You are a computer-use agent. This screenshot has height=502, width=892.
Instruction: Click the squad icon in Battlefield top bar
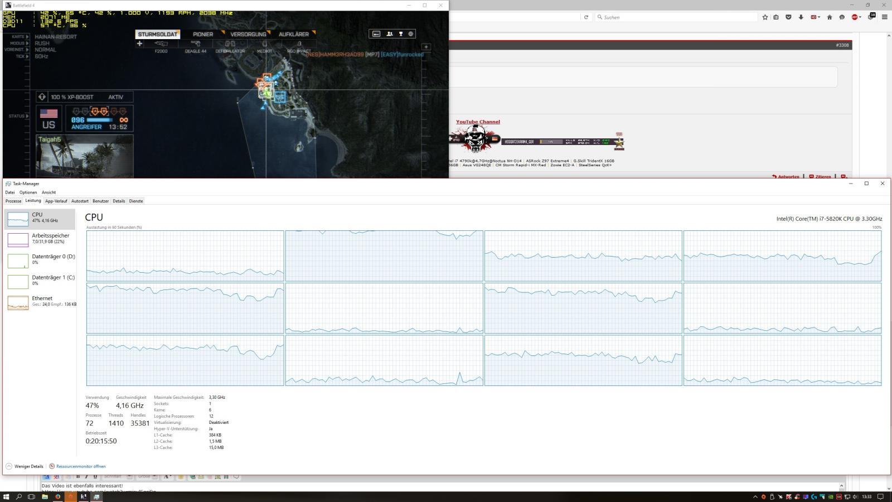point(390,34)
